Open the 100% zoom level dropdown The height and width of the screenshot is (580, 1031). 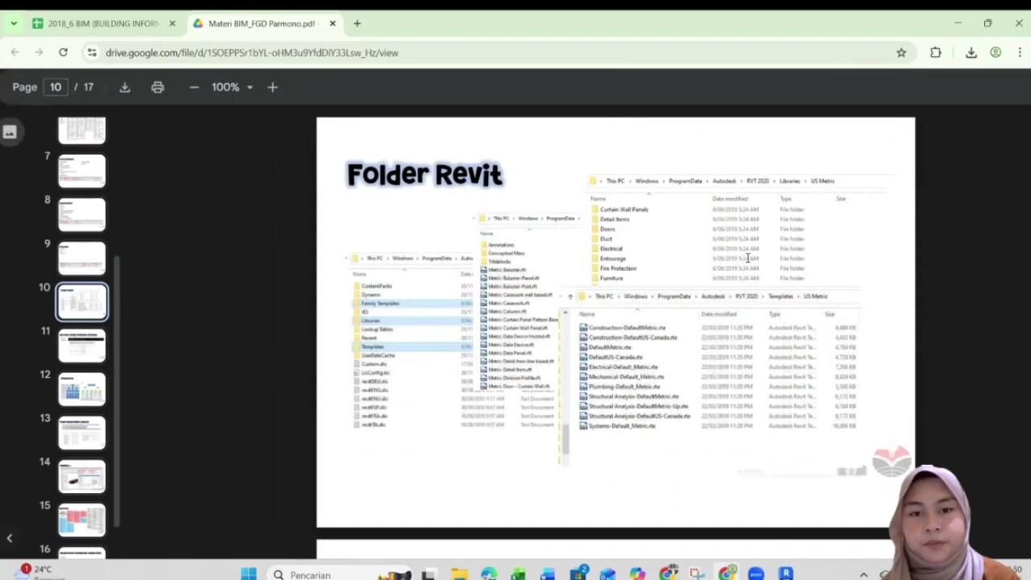[233, 87]
